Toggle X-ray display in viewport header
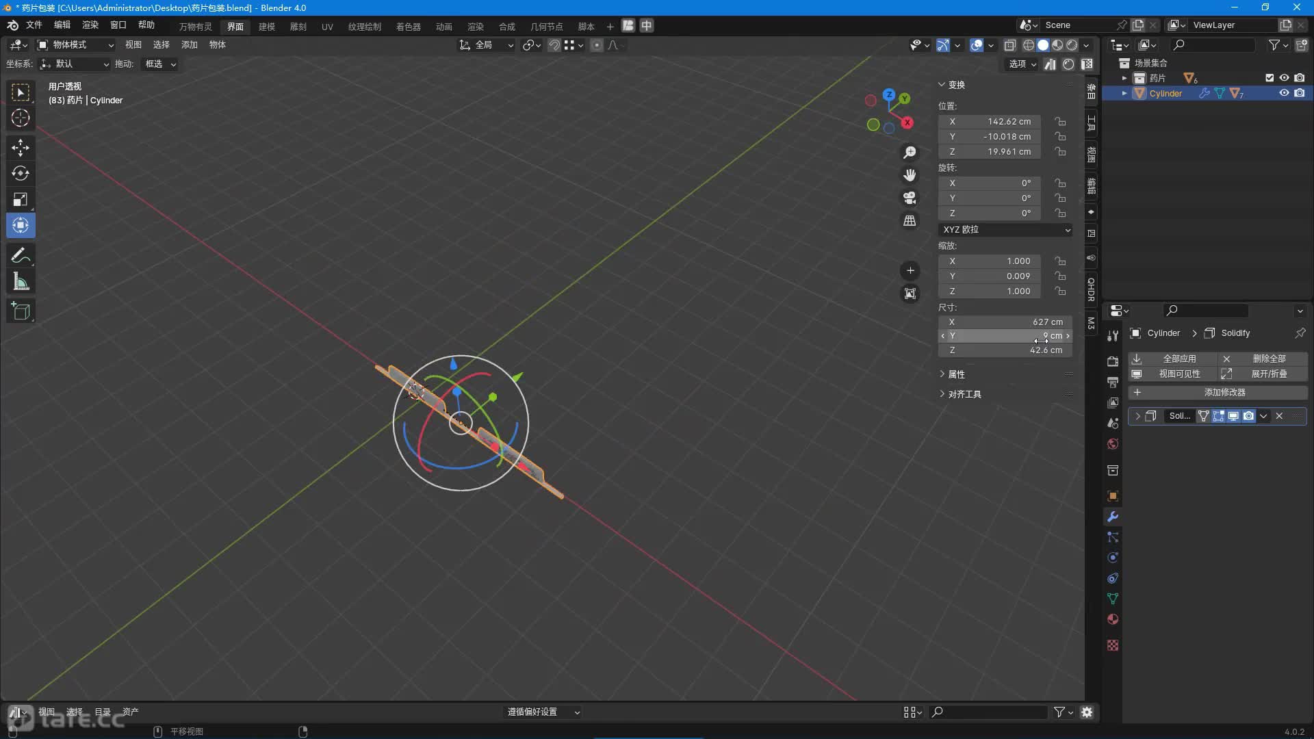The image size is (1314, 739). point(1009,44)
